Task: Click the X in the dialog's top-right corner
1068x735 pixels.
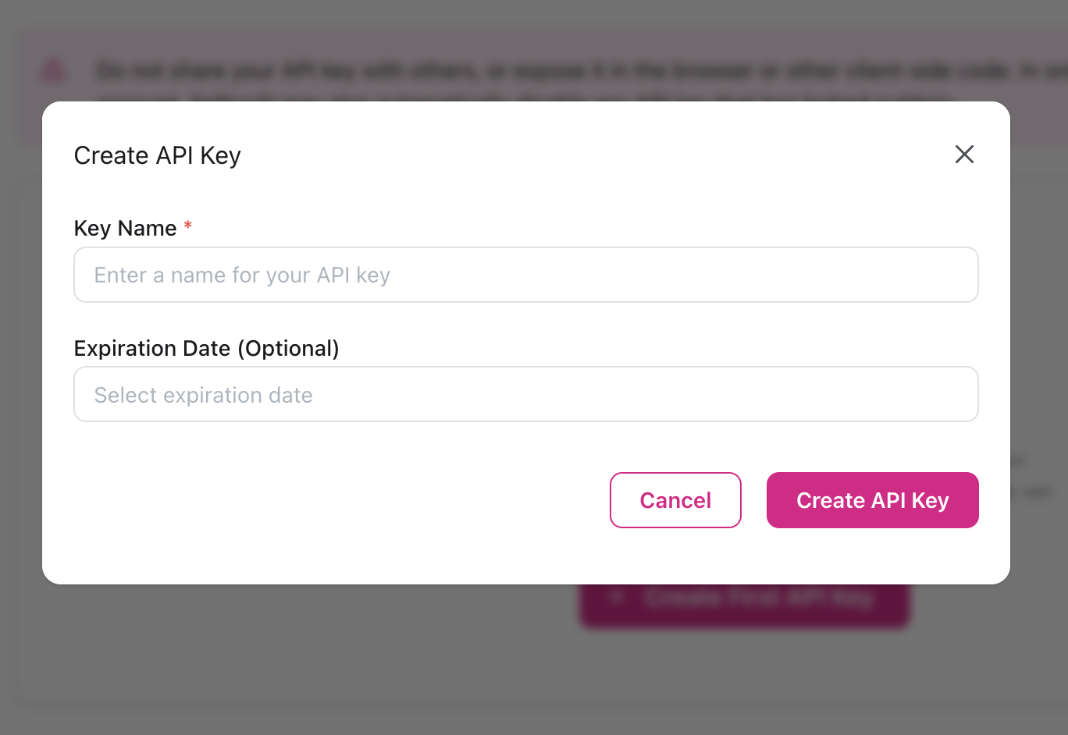Action: coord(964,154)
